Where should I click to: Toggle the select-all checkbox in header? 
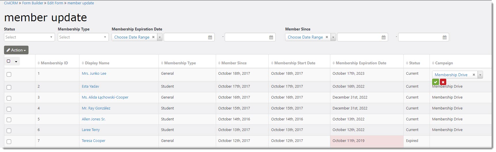tap(9, 61)
